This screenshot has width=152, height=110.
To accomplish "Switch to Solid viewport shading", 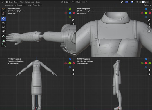I will [143, 2].
